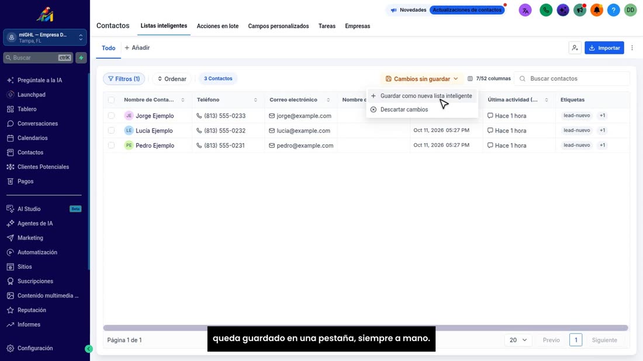
Task: Click the +1 tag badge for Lucía
Action: (602, 130)
